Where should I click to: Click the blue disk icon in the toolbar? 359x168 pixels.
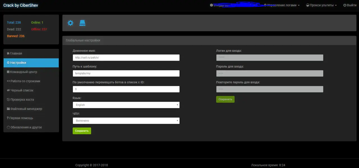(82, 23)
